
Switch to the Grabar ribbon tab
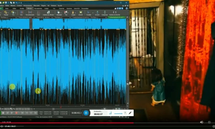click(x=46, y=9)
